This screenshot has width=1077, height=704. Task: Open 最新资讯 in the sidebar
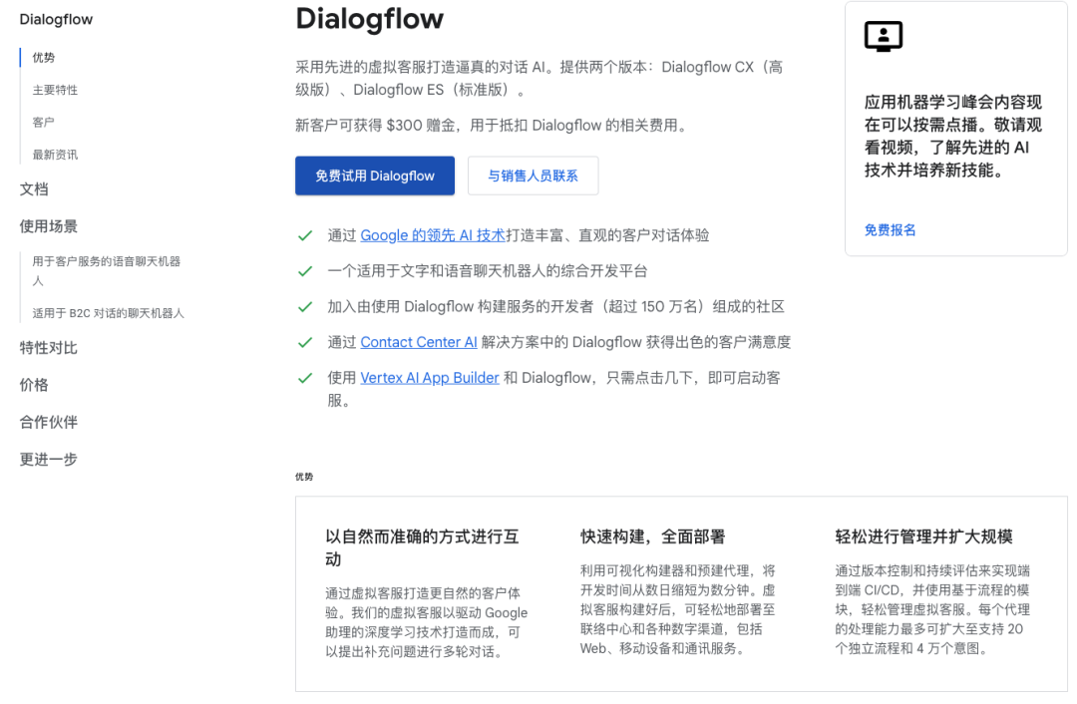55,155
